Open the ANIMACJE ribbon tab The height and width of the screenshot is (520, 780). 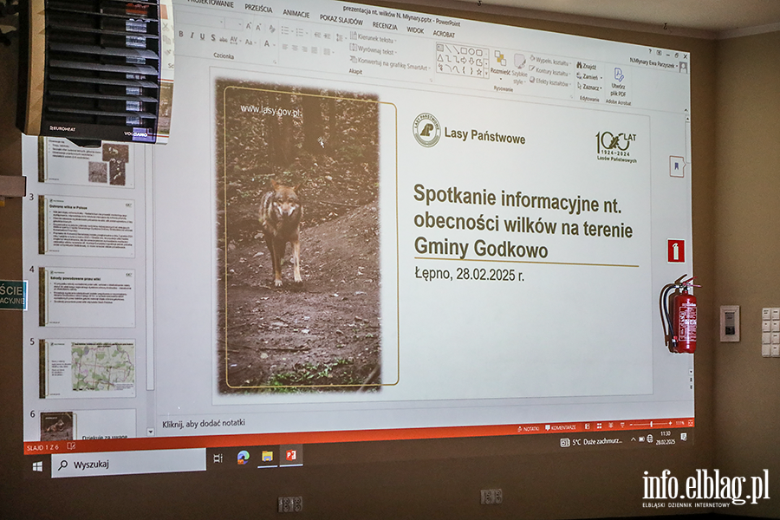click(x=296, y=14)
